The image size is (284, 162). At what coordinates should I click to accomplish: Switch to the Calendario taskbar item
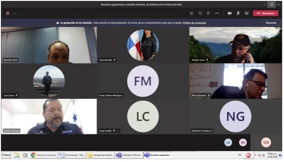129,155
